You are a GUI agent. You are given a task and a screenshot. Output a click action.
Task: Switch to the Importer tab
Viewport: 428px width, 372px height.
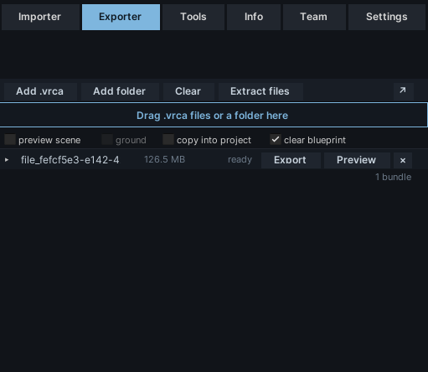point(40,17)
